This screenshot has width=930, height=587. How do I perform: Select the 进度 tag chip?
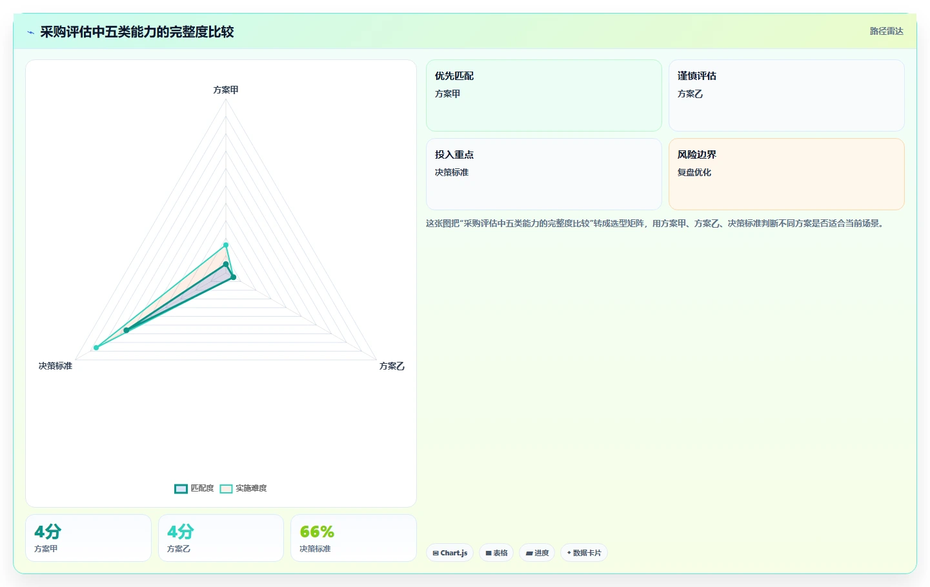[537, 553]
